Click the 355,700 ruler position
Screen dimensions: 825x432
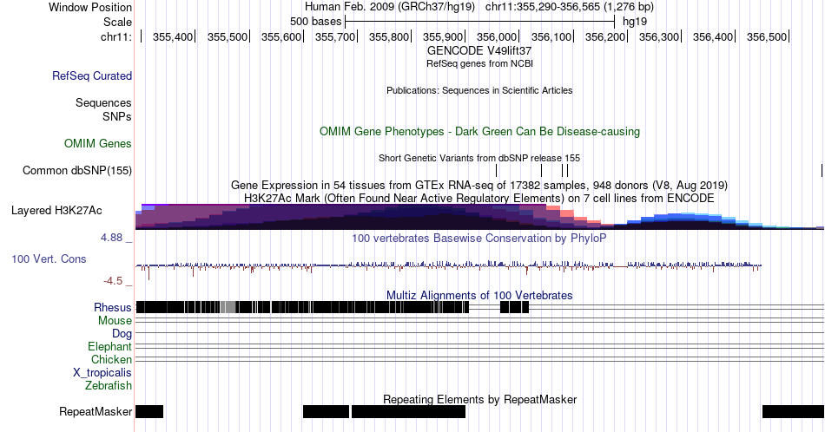[334, 36]
